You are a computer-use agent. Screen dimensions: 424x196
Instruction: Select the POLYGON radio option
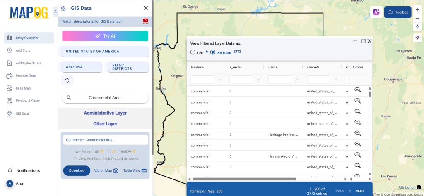point(213,52)
